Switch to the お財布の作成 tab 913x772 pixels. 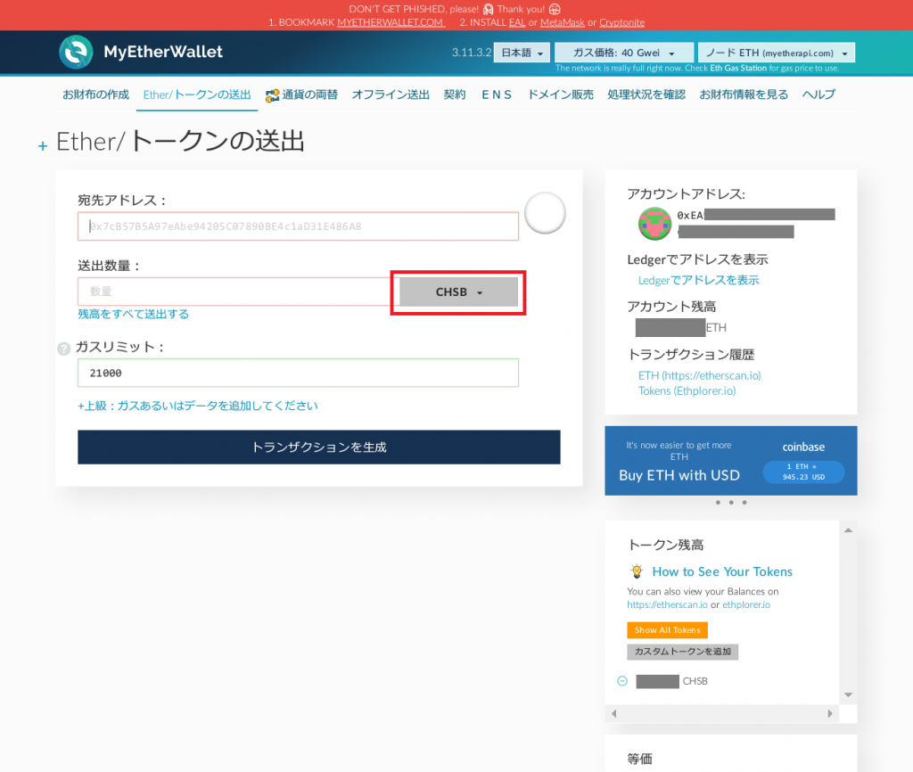[x=95, y=94]
